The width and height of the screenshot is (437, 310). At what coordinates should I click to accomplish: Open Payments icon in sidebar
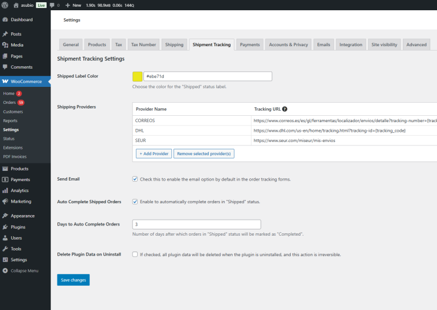[x=5, y=179]
